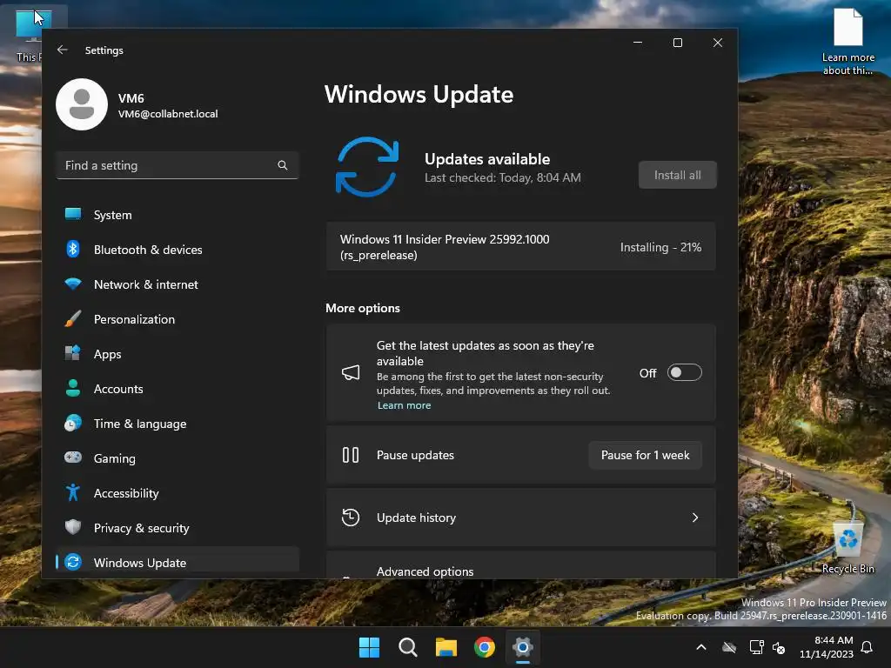Open Accounts settings page
The height and width of the screenshot is (668, 891).
[178, 389]
